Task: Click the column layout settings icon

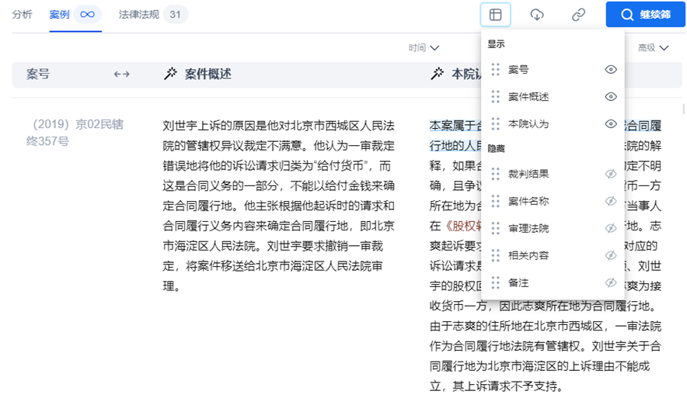Action: pos(495,15)
